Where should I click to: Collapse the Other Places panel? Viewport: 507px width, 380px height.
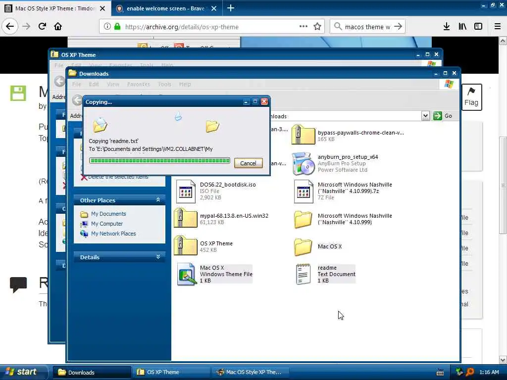158,200
